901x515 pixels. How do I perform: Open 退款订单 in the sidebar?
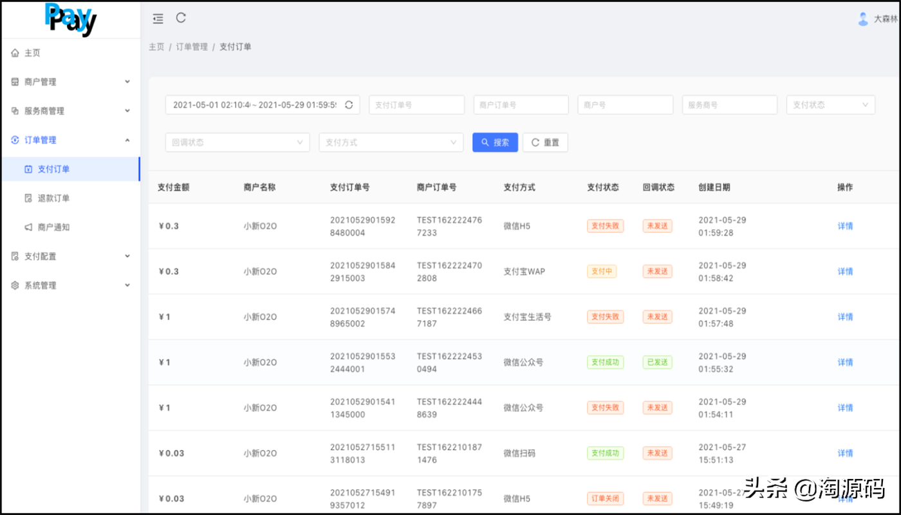pyautogui.click(x=53, y=198)
